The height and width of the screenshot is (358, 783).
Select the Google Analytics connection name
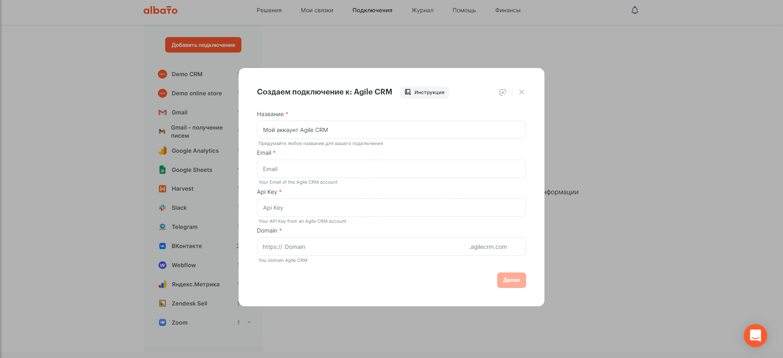195,151
